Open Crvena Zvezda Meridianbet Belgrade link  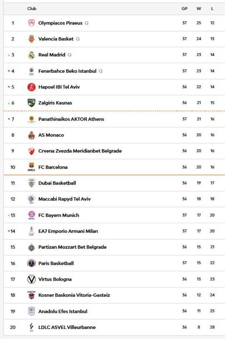80,151
